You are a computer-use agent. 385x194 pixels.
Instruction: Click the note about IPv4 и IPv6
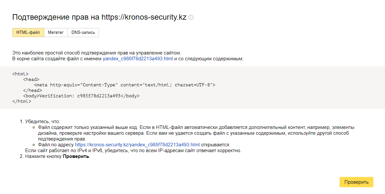click(133, 150)
